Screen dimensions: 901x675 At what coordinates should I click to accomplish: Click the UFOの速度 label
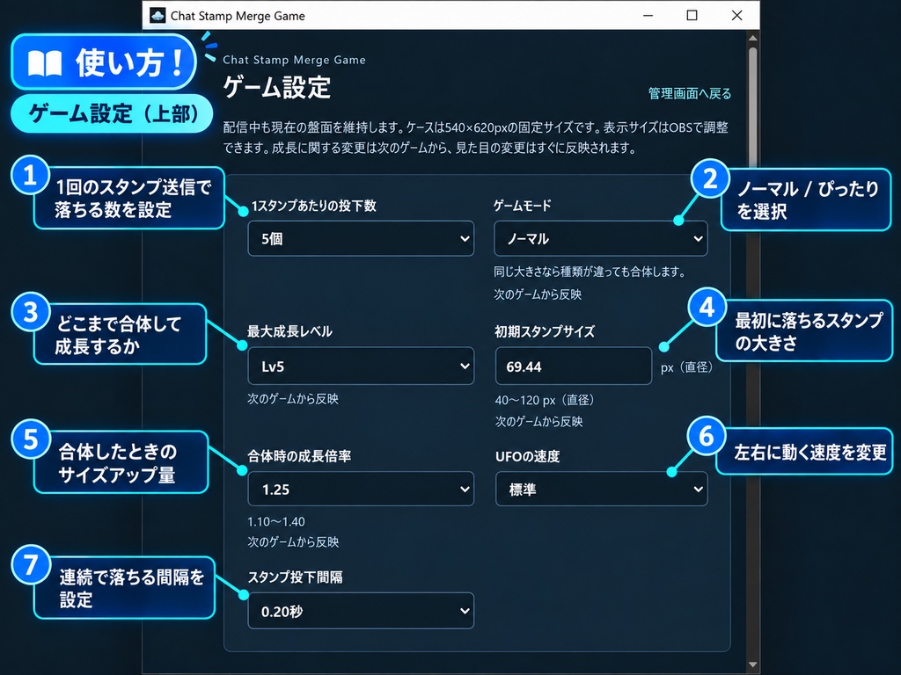tap(528, 456)
